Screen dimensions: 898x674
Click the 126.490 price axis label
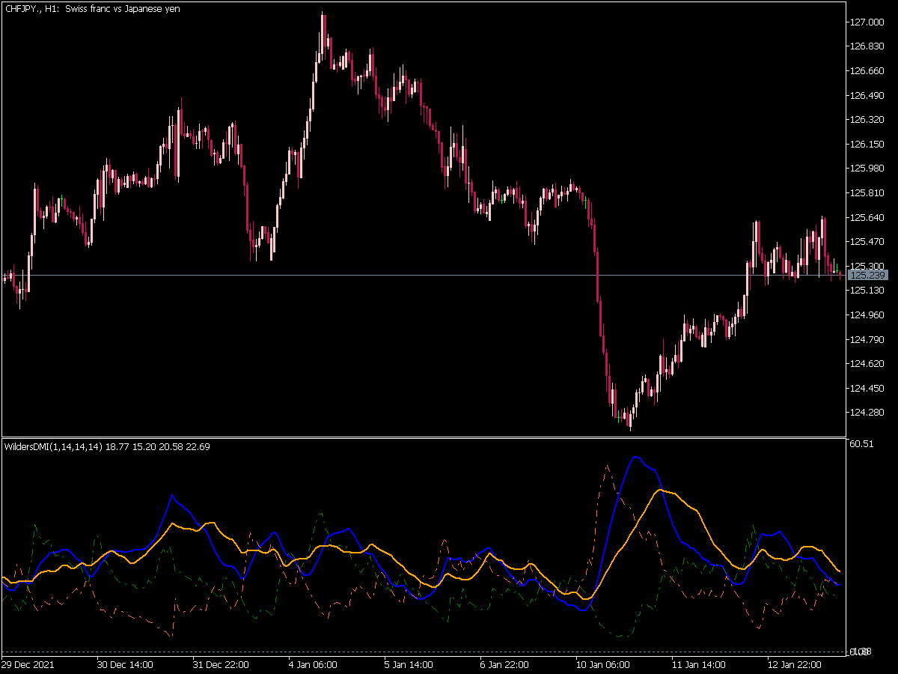[868, 96]
